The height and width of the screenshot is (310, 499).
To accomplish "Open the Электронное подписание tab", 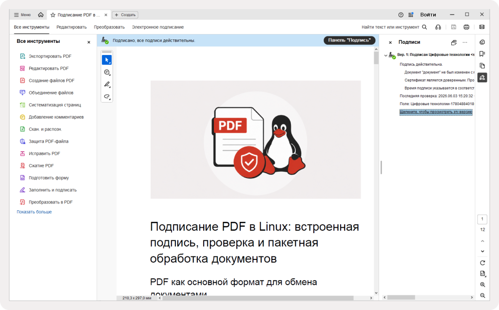I will (158, 27).
